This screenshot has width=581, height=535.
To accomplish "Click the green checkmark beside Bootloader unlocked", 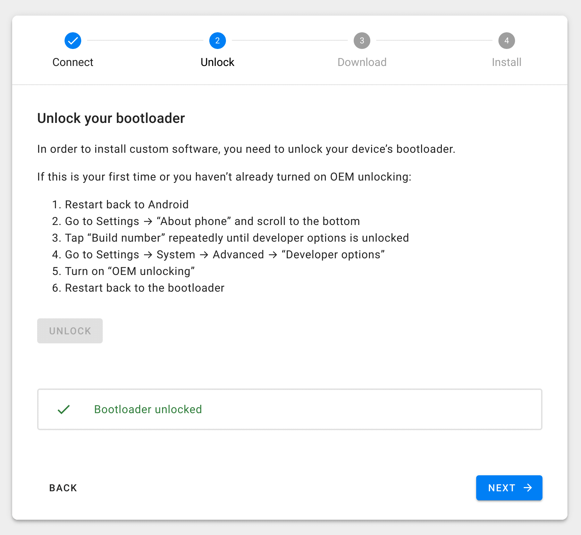I will pyautogui.click(x=64, y=409).
